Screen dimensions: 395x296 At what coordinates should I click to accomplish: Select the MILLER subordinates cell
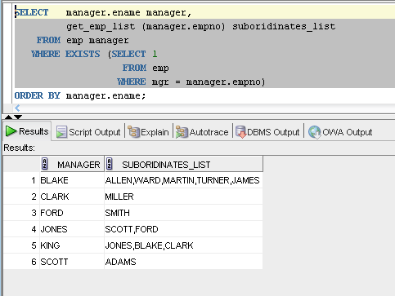[x=183, y=197]
